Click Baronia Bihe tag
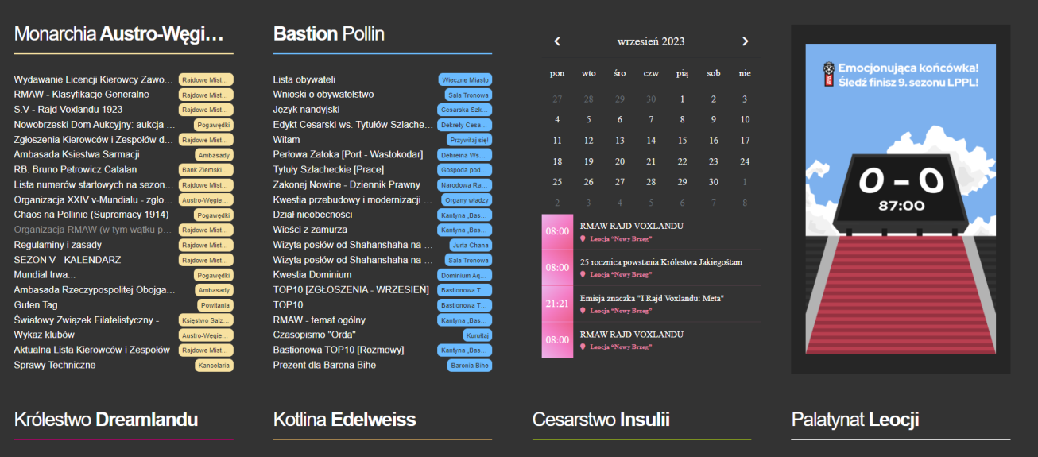 pyautogui.click(x=470, y=366)
